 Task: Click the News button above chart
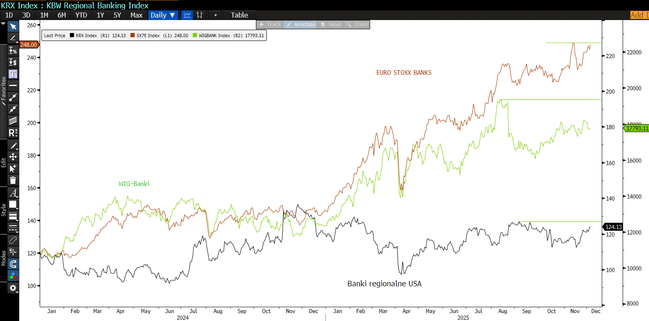(331, 25)
